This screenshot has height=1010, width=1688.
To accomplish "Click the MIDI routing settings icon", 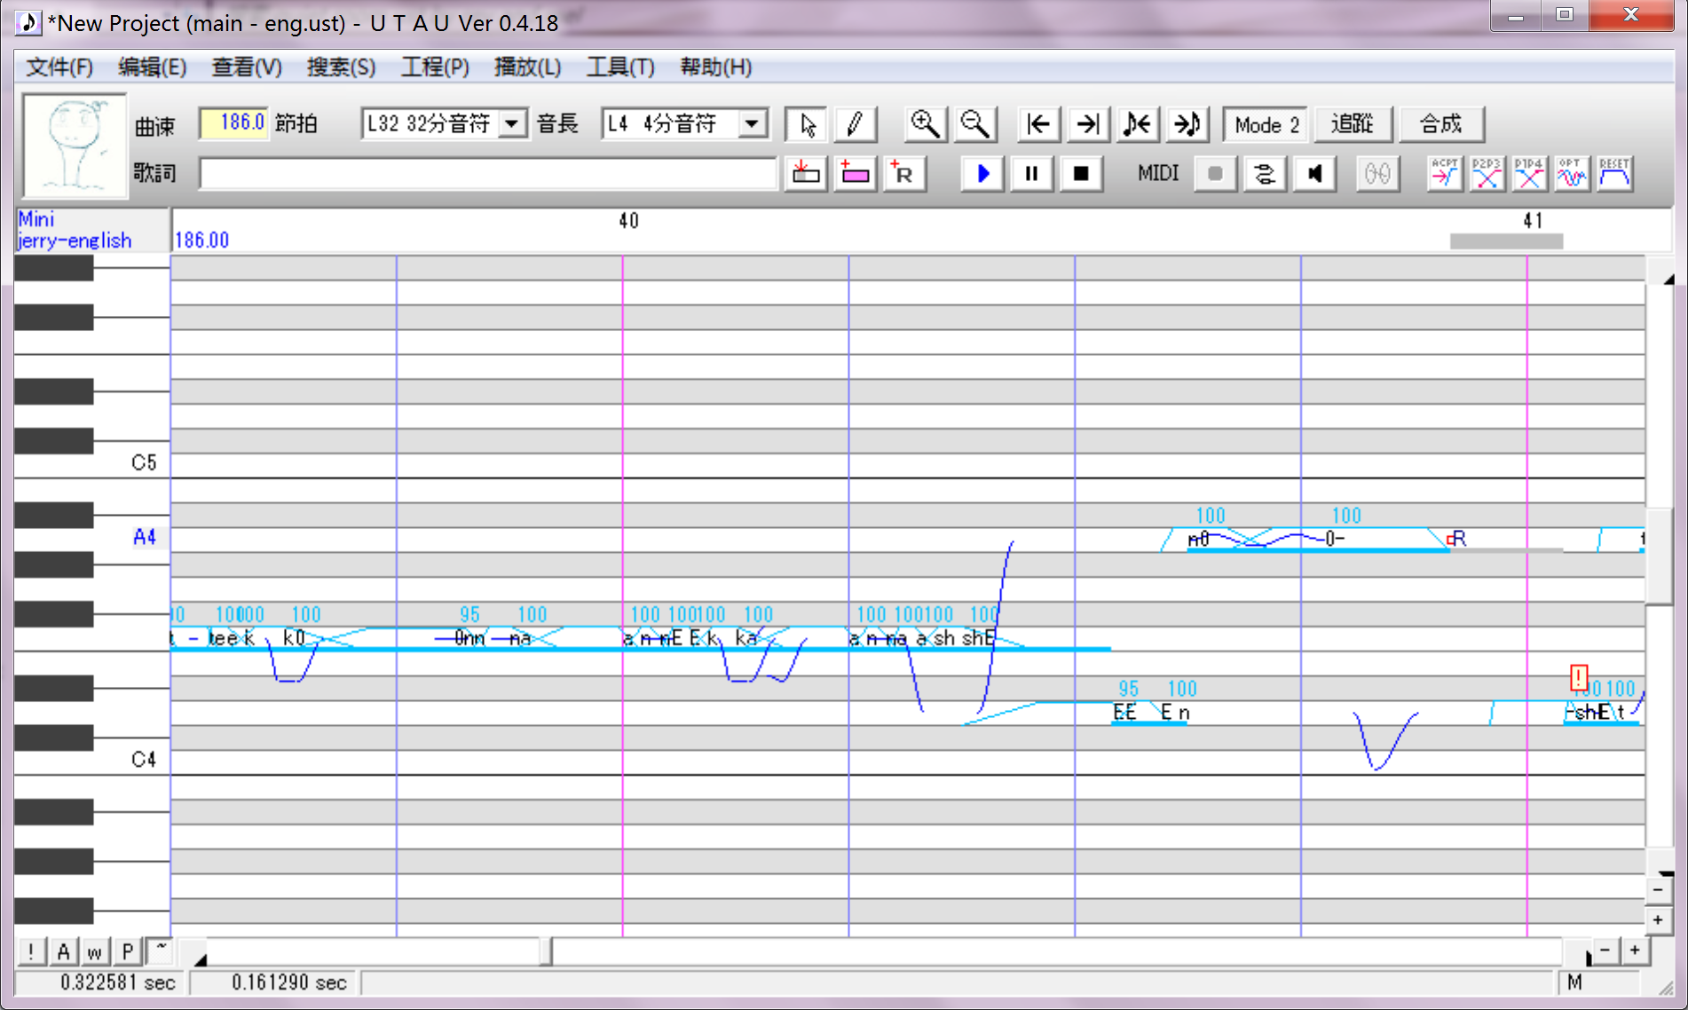I will coord(1265,174).
